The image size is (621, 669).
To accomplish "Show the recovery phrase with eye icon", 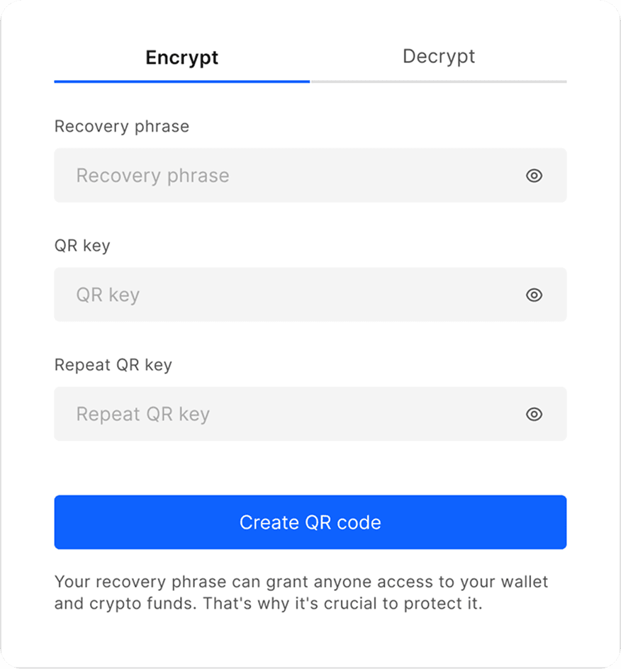I will [x=534, y=176].
